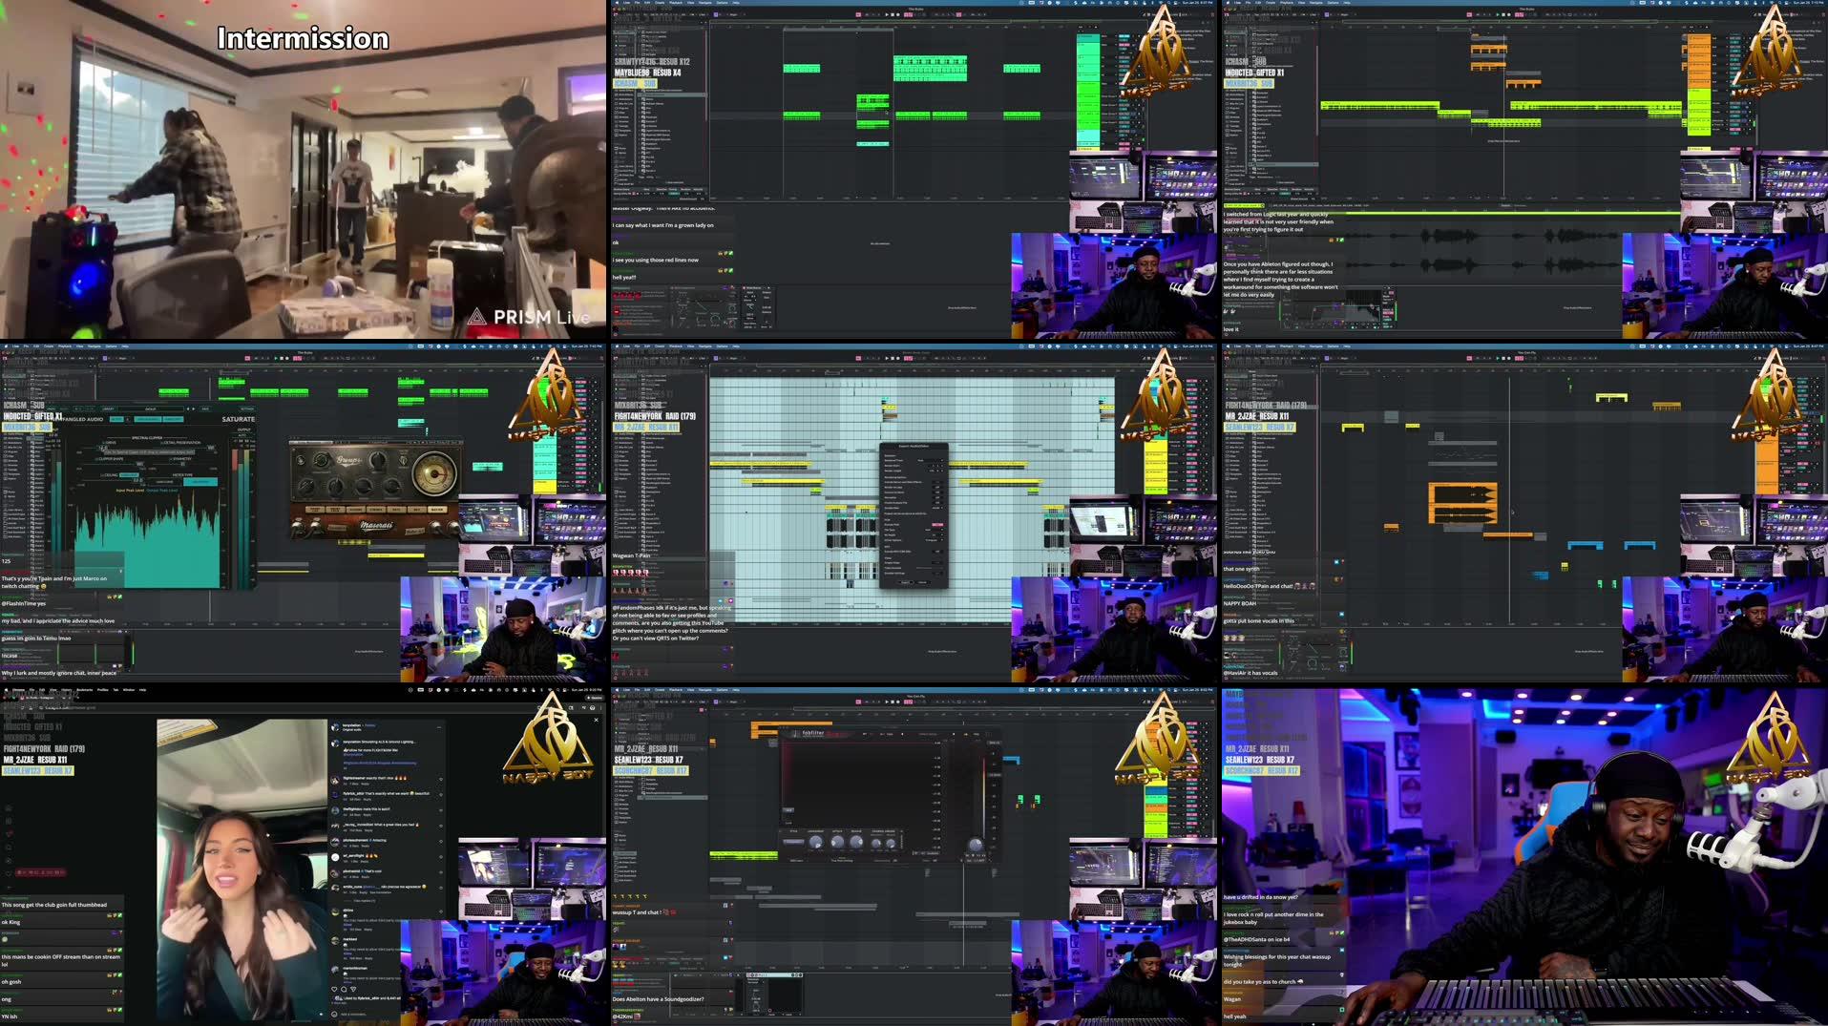This screenshot has height=1026, width=1828.
Task: Open the File Type dropdown in export settings
Action: pos(935,529)
